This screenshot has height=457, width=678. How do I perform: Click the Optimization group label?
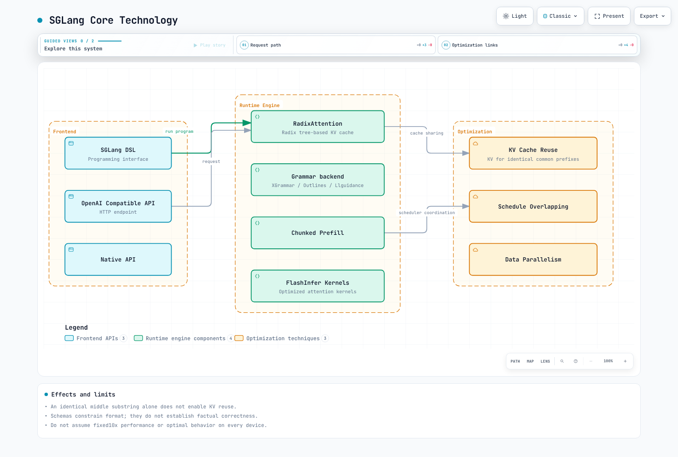coord(475,132)
